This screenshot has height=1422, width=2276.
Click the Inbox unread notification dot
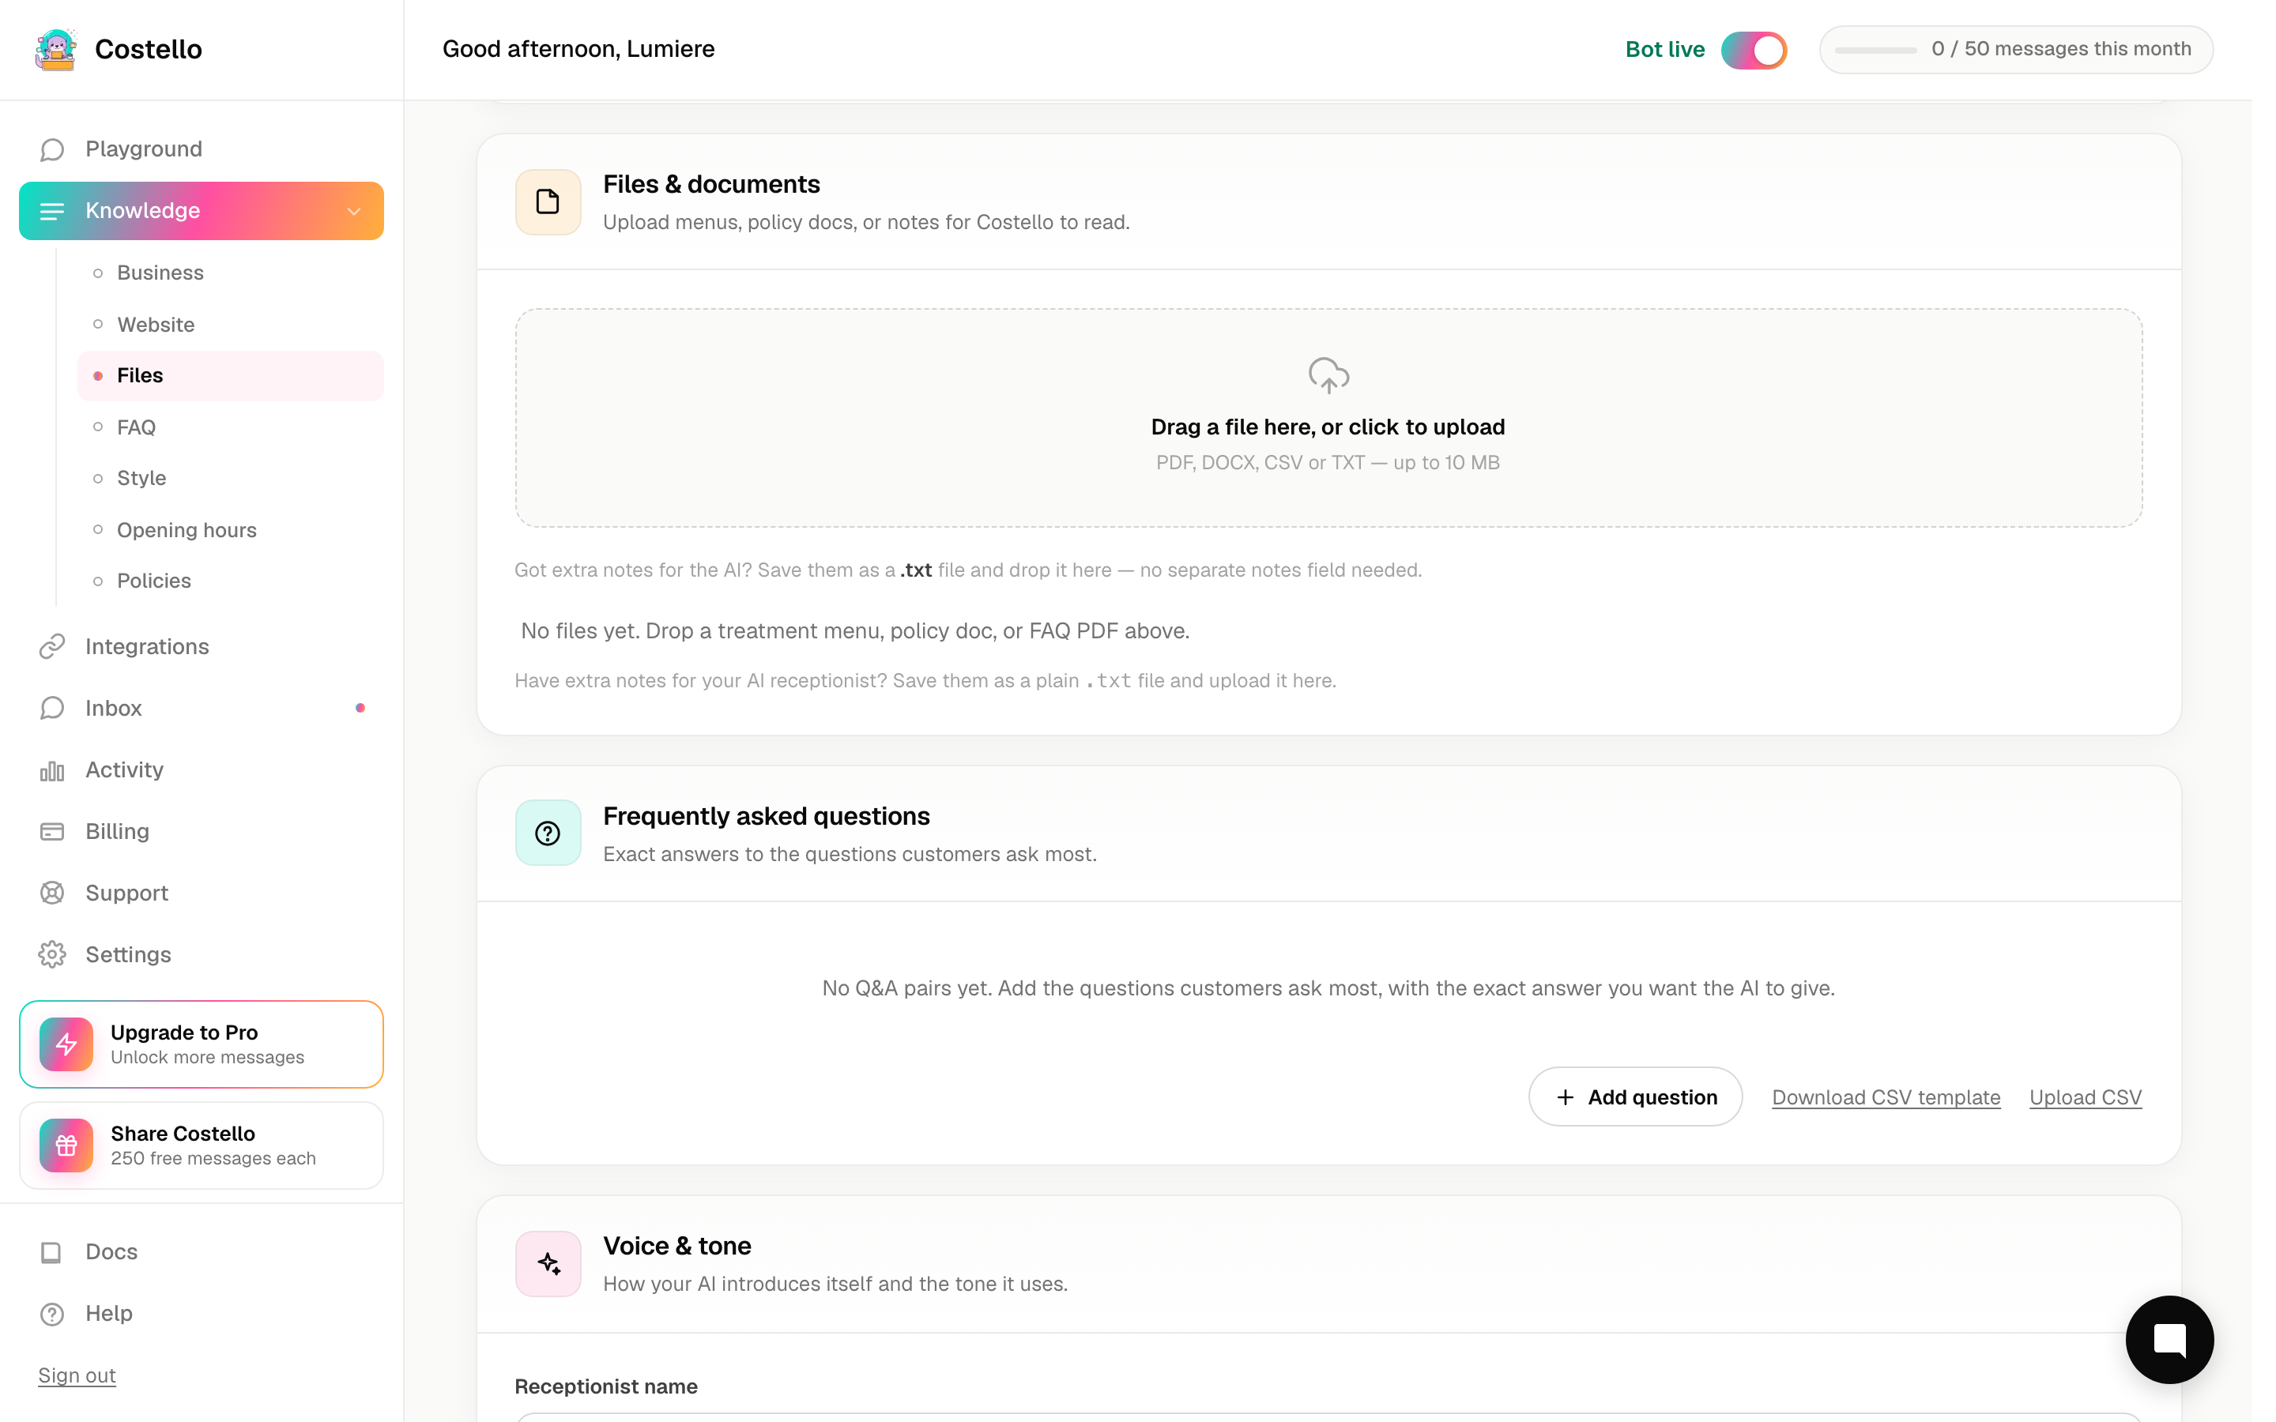pyautogui.click(x=360, y=708)
